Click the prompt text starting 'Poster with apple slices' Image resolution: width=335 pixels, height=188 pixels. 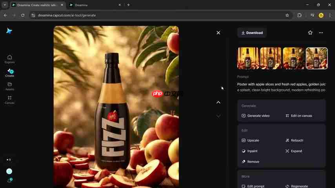click(281, 87)
